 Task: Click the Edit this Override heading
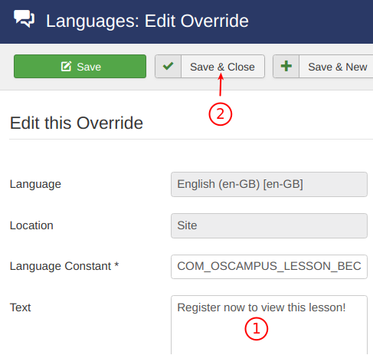click(x=77, y=123)
